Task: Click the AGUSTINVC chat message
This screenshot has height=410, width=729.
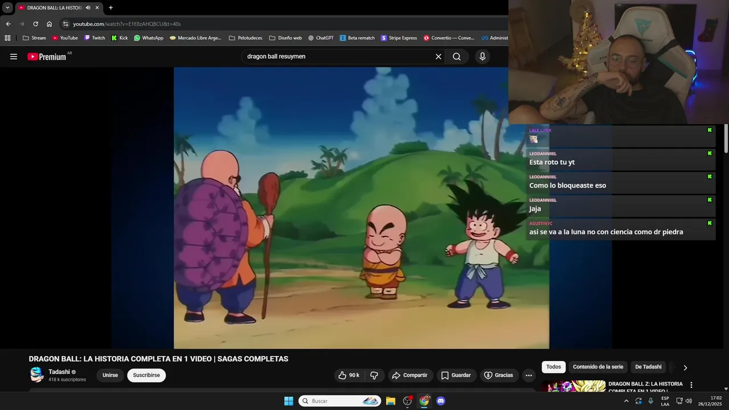Action: [x=620, y=228]
